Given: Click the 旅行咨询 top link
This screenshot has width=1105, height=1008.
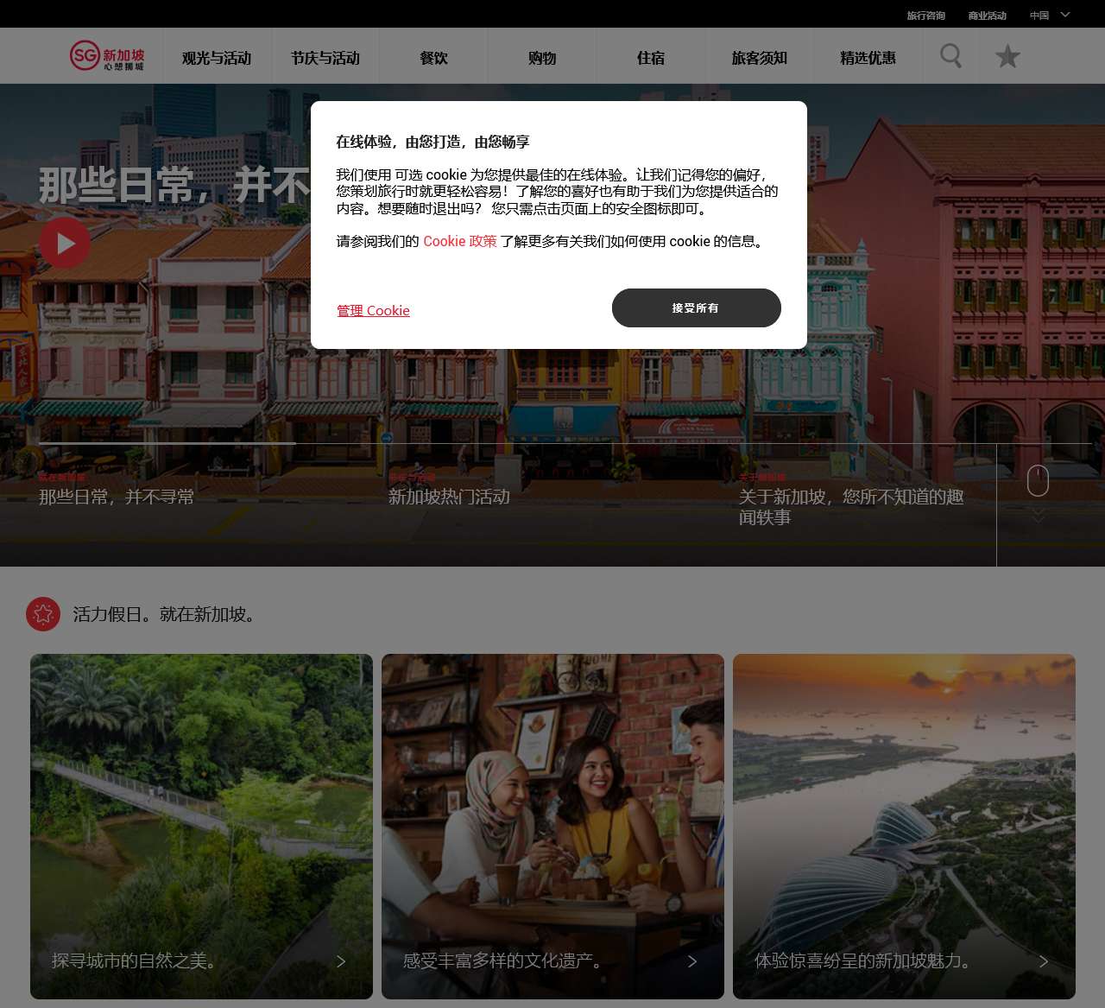Looking at the screenshot, I should coord(925,15).
